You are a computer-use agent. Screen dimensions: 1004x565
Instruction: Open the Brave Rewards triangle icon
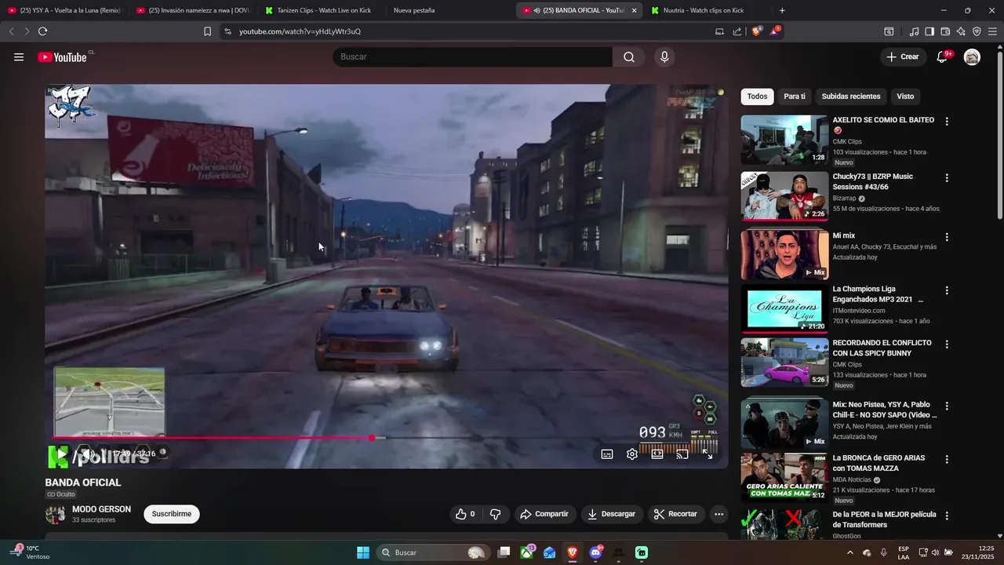pyautogui.click(x=775, y=31)
